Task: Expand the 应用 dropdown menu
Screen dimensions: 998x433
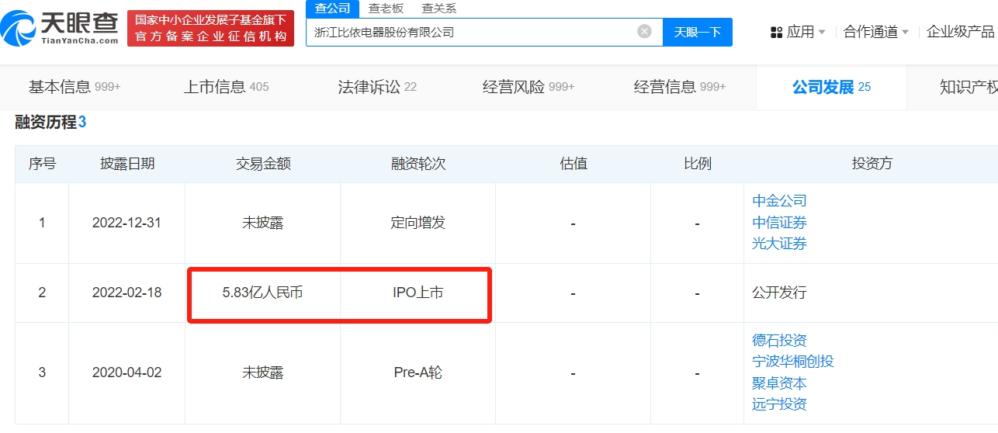Action: pos(821,33)
